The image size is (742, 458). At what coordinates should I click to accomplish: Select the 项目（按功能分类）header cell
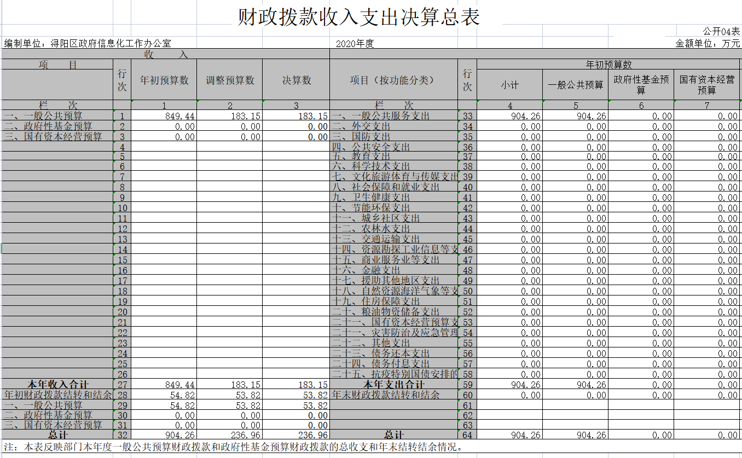point(393,80)
